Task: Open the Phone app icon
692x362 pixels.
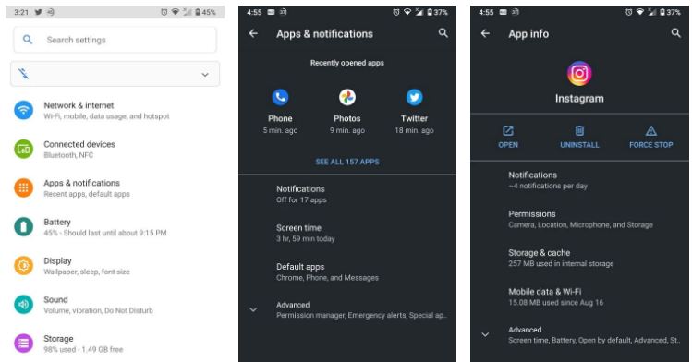Action: coord(280,97)
